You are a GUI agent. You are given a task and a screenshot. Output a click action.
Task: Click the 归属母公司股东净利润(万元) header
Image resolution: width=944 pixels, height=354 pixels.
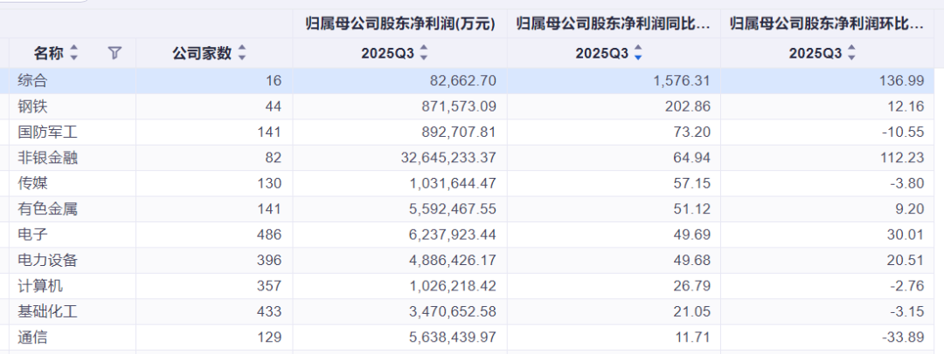(400, 24)
